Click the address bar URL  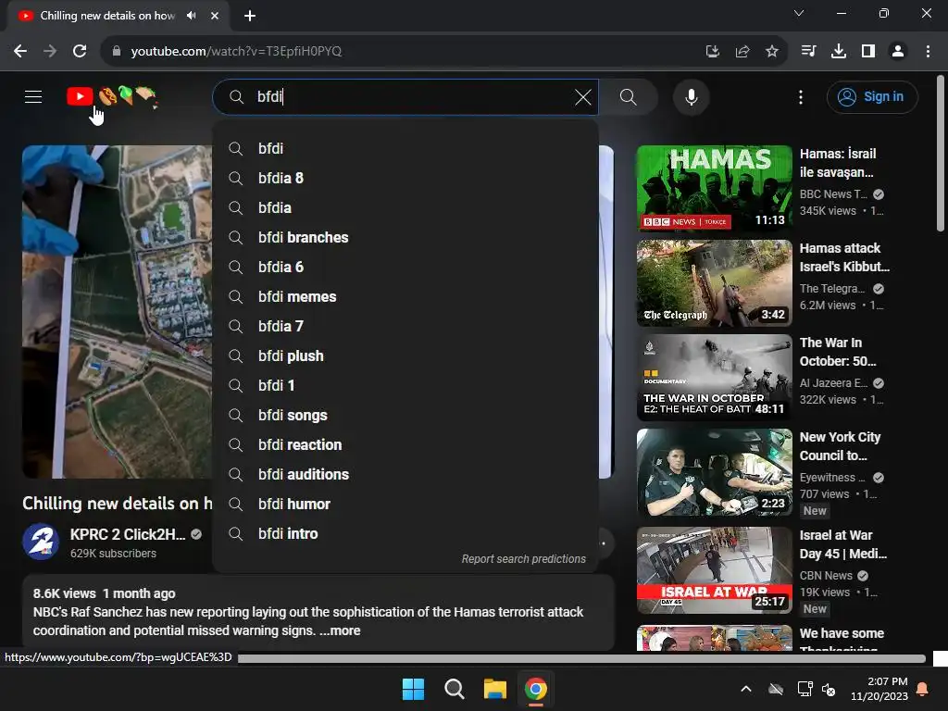(236, 52)
